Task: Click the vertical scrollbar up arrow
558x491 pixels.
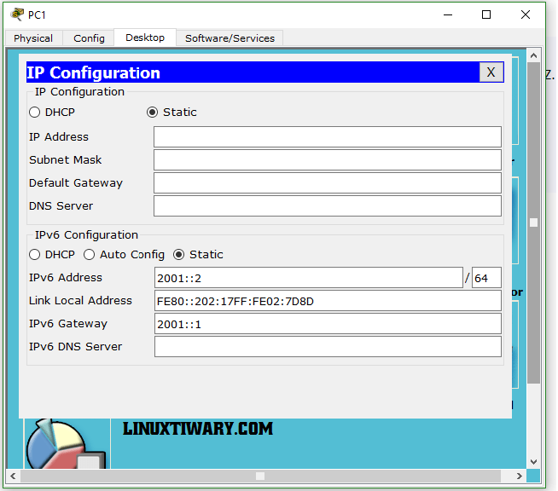Action: click(x=533, y=55)
